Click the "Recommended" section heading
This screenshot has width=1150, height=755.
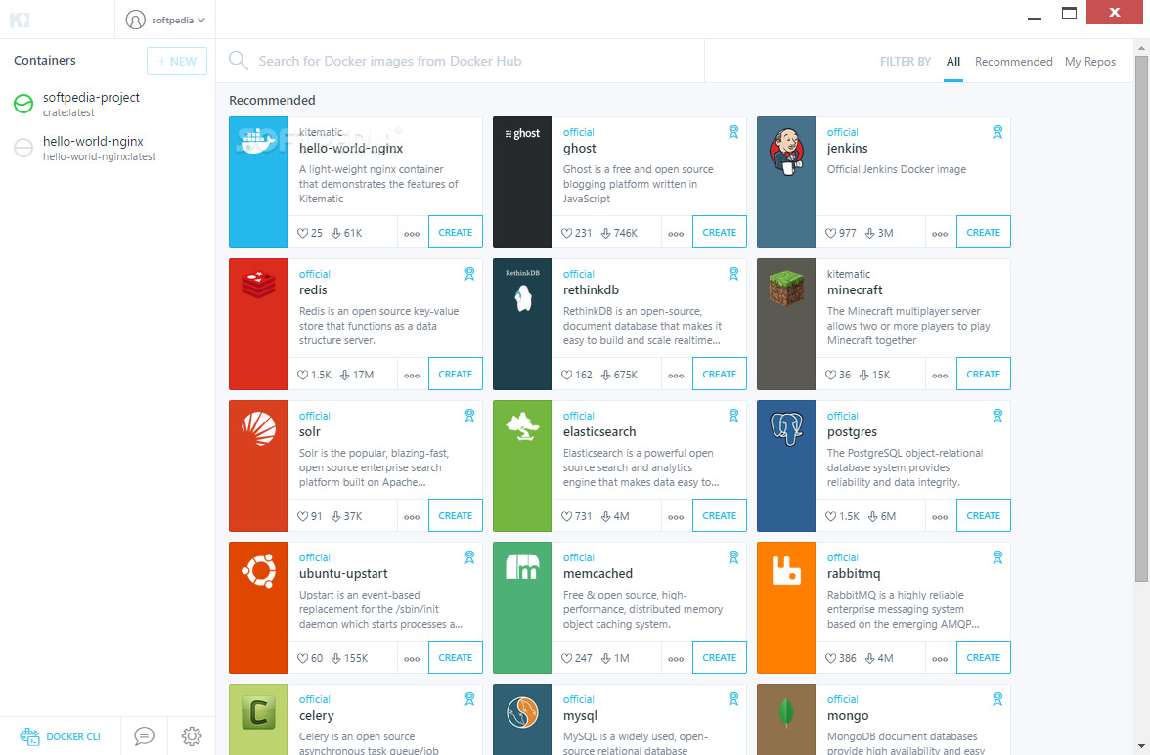click(272, 101)
